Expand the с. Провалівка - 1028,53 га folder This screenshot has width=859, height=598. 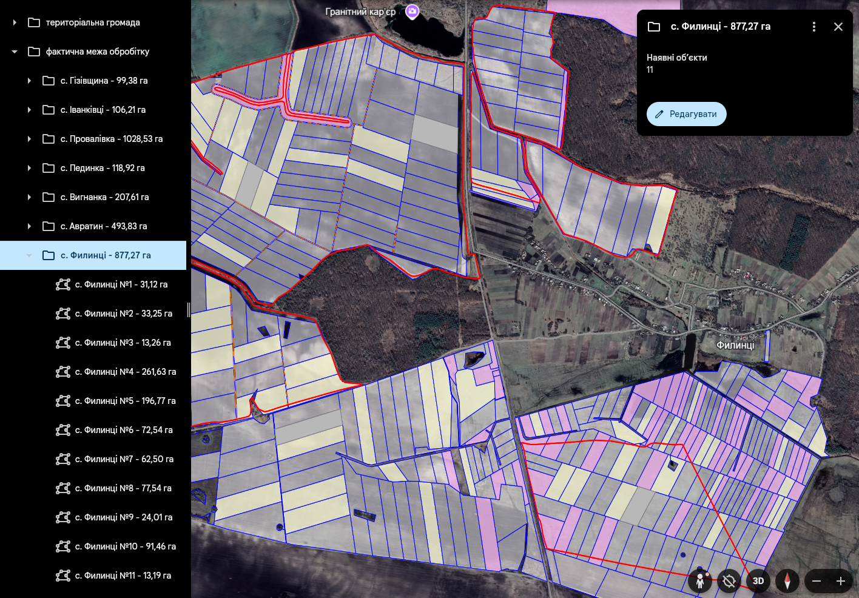[x=29, y=139]
